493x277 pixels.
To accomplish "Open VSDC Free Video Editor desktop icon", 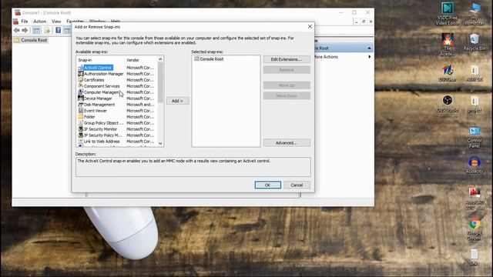I will 448,14.
